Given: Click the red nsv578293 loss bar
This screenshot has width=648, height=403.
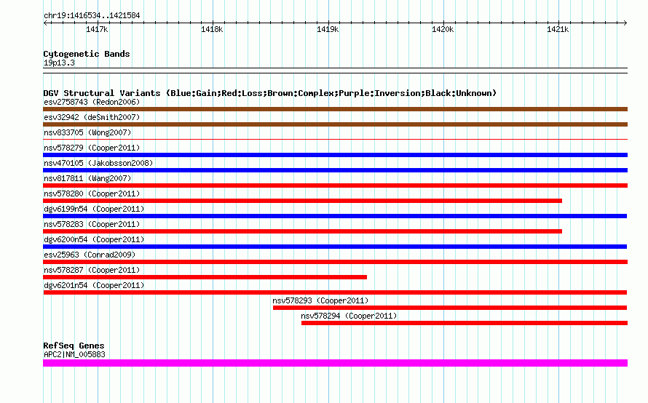Looking at the screenshot, I should click(450, 308).
